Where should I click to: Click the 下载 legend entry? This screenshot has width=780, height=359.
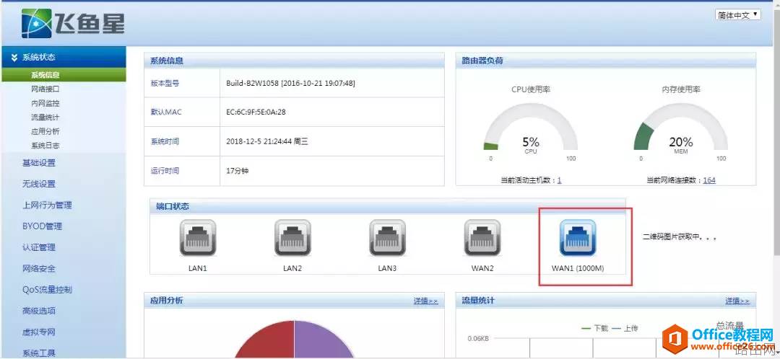[x=595, y=328]
